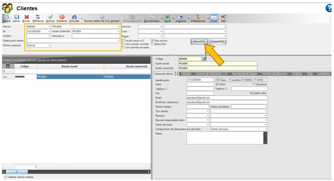The image size is (334, 181).
Task: Open Revisar saldos de CxC general
Action: 101,18
